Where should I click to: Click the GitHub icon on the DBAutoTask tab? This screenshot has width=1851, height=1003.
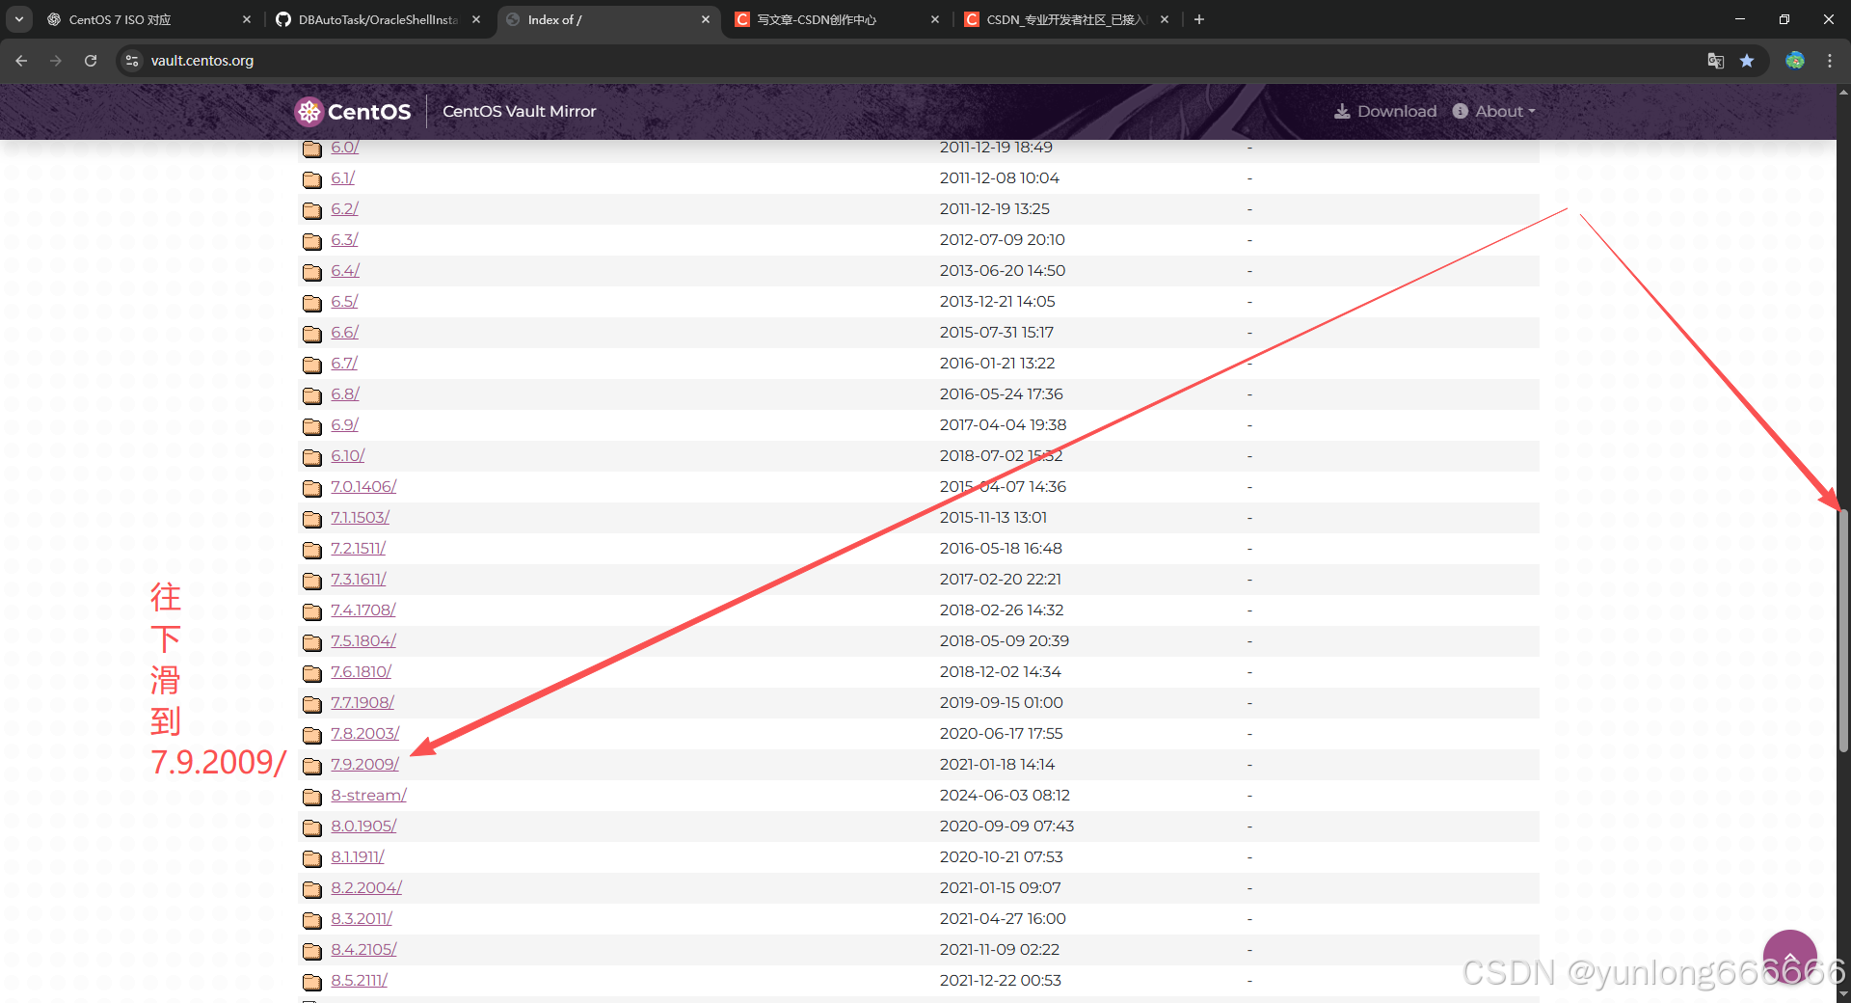pyautogui.click(x=282, y=19)
